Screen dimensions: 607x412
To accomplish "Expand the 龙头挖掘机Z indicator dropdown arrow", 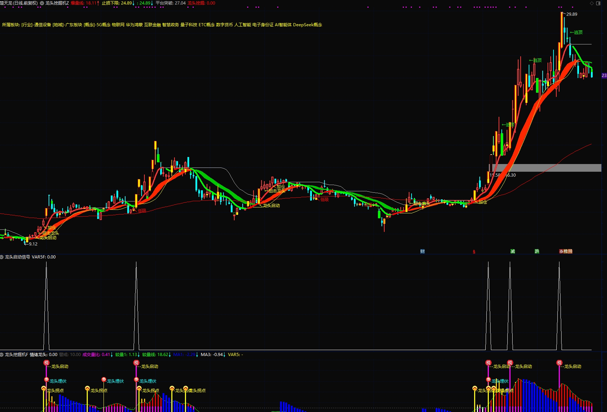I will click(42, 3).
